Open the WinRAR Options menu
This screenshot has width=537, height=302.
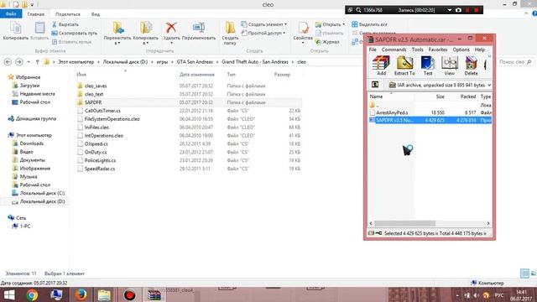(461, 49)
